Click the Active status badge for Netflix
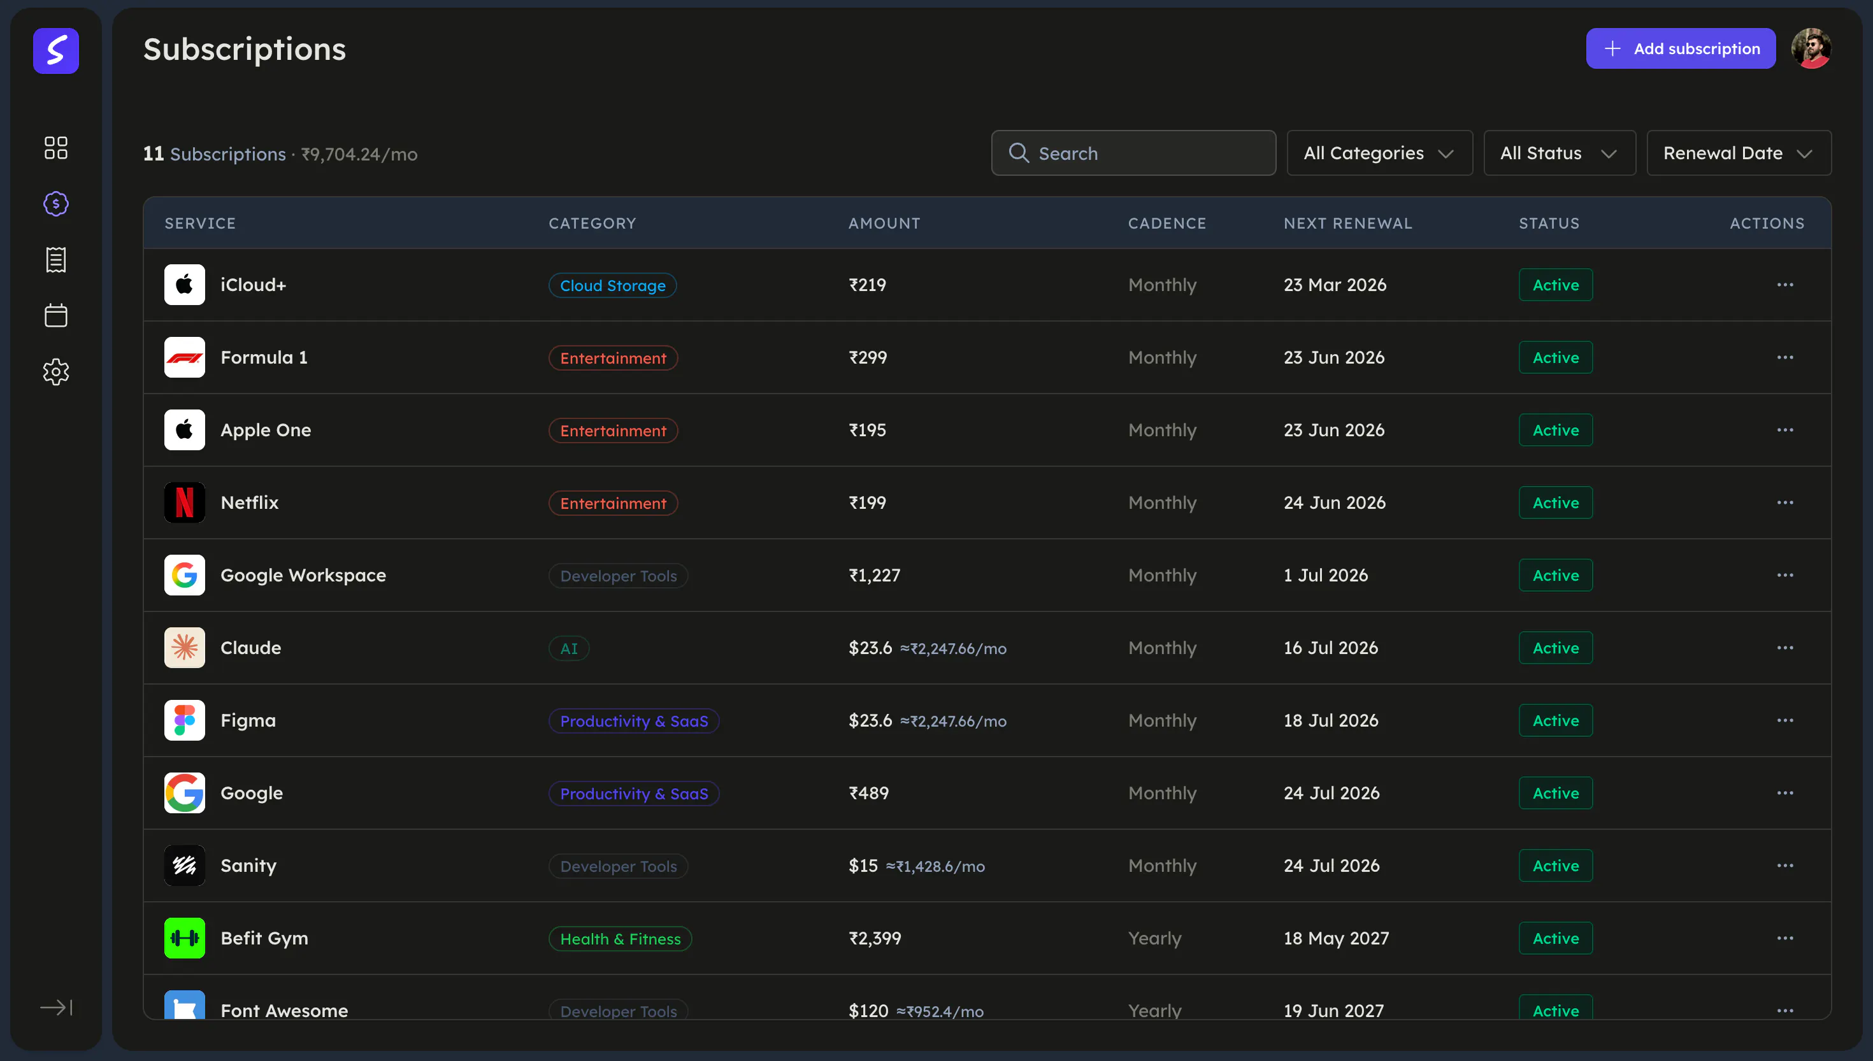Screen dimensions: 1873x1061 coord(1555,503)
